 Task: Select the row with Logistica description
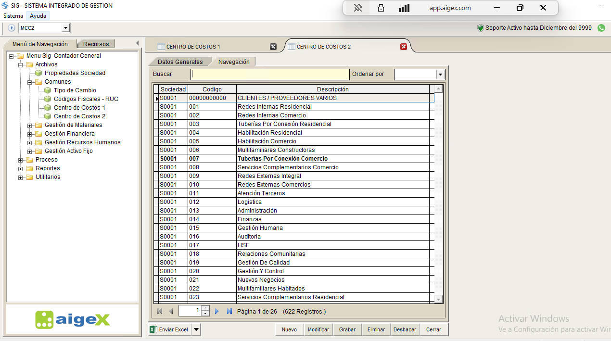[x=293, y=202]
